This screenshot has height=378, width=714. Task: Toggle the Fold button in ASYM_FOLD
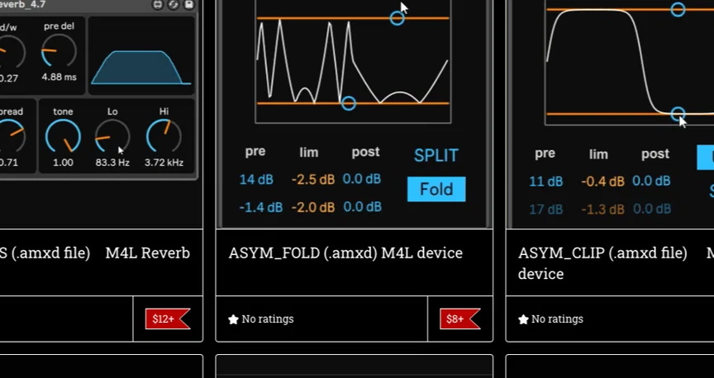pyautogui.click(x=436, y=189)
